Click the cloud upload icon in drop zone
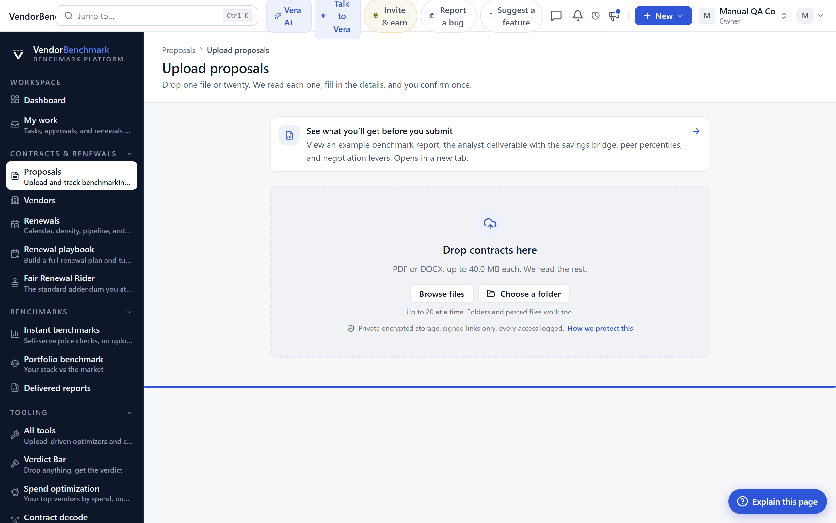 coord(490,224)
